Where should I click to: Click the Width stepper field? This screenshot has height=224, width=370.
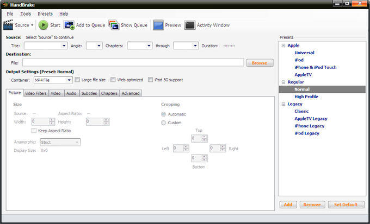(x=43, y=121)
